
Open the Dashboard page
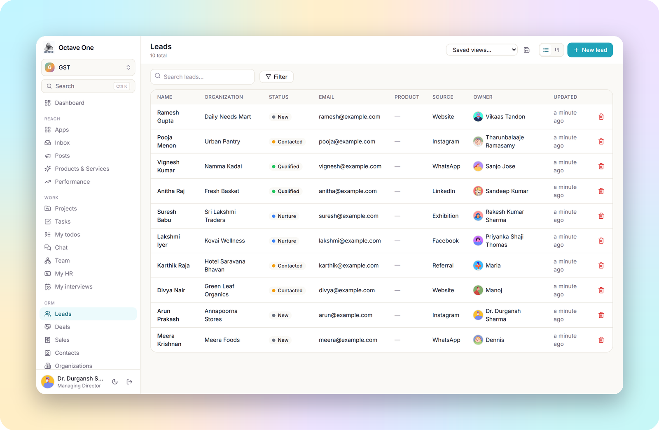pos(88,103)
